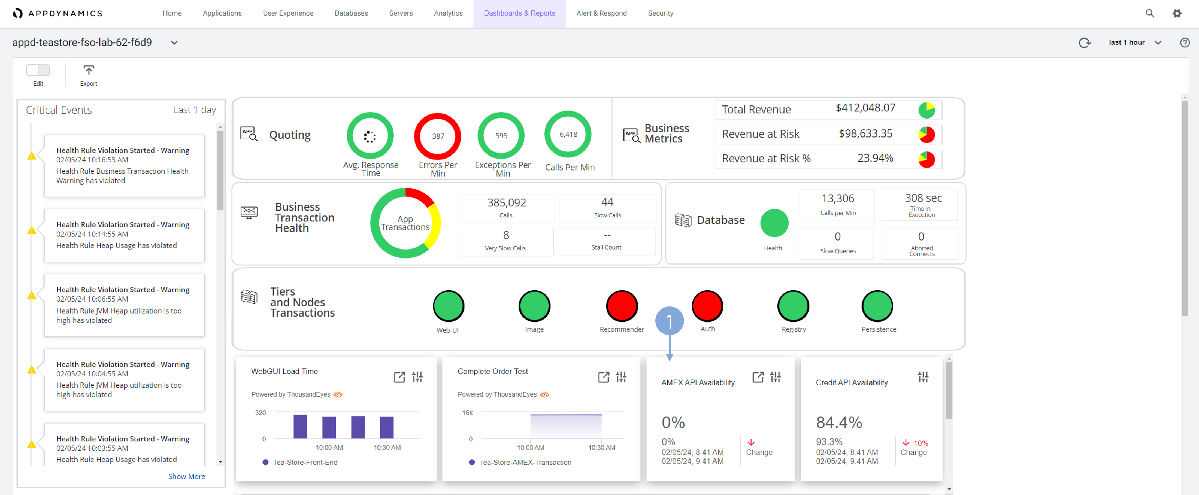Toggle the Edit mode switch
This screenshot has width=1199, height=495.
pos(38,70)
